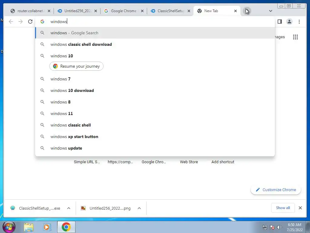The height and width of the screenshot is (233, 310).
Task: Open the Google Chro... shortcut
Action: pyautogui.click(x=154, y=162)
